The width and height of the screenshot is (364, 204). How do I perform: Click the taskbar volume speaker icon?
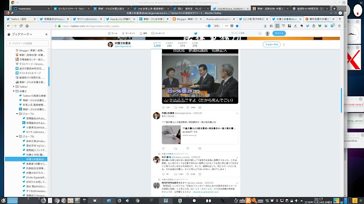296,201
